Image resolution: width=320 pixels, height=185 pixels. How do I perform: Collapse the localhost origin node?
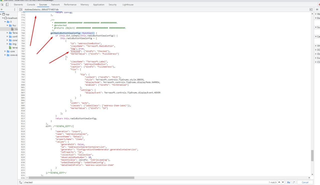3,18
